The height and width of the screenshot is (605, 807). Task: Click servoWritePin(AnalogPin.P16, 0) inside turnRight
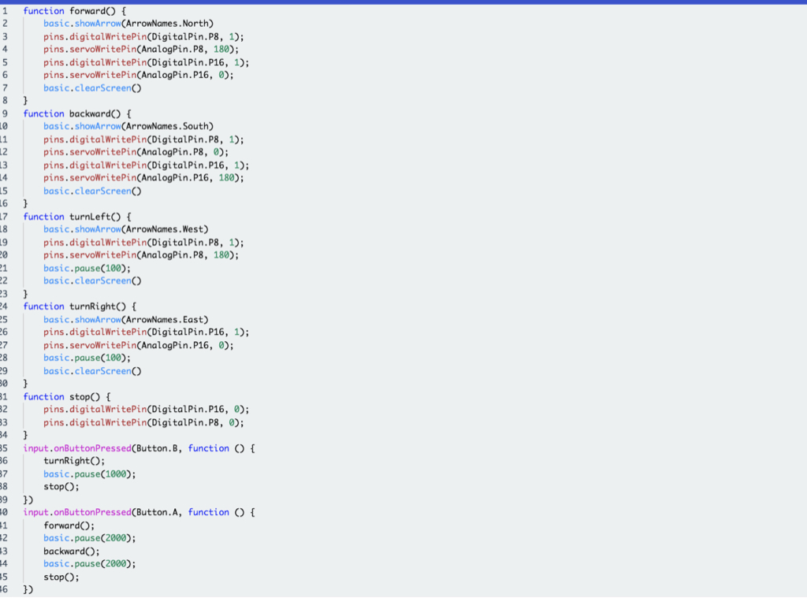point(149,345)
